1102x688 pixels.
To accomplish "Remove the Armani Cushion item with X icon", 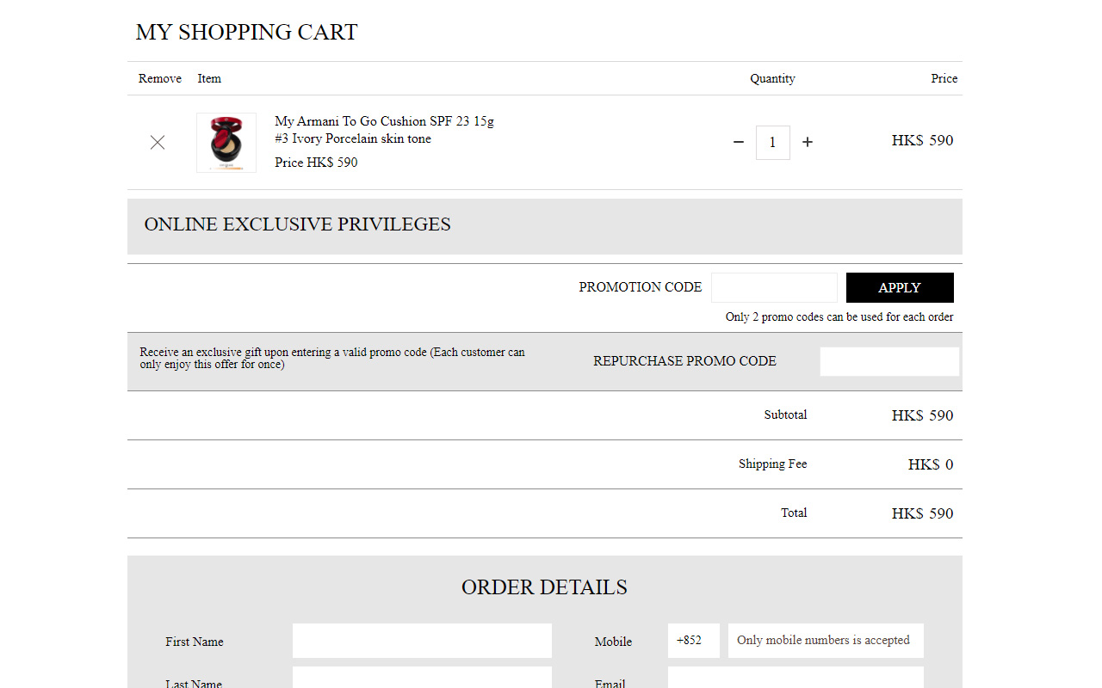I will coord(158,143).
